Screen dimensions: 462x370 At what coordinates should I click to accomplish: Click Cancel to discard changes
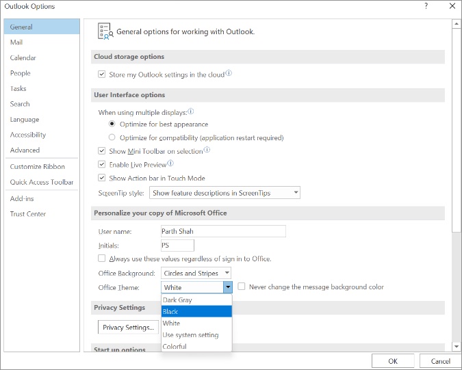click(441, 361)
